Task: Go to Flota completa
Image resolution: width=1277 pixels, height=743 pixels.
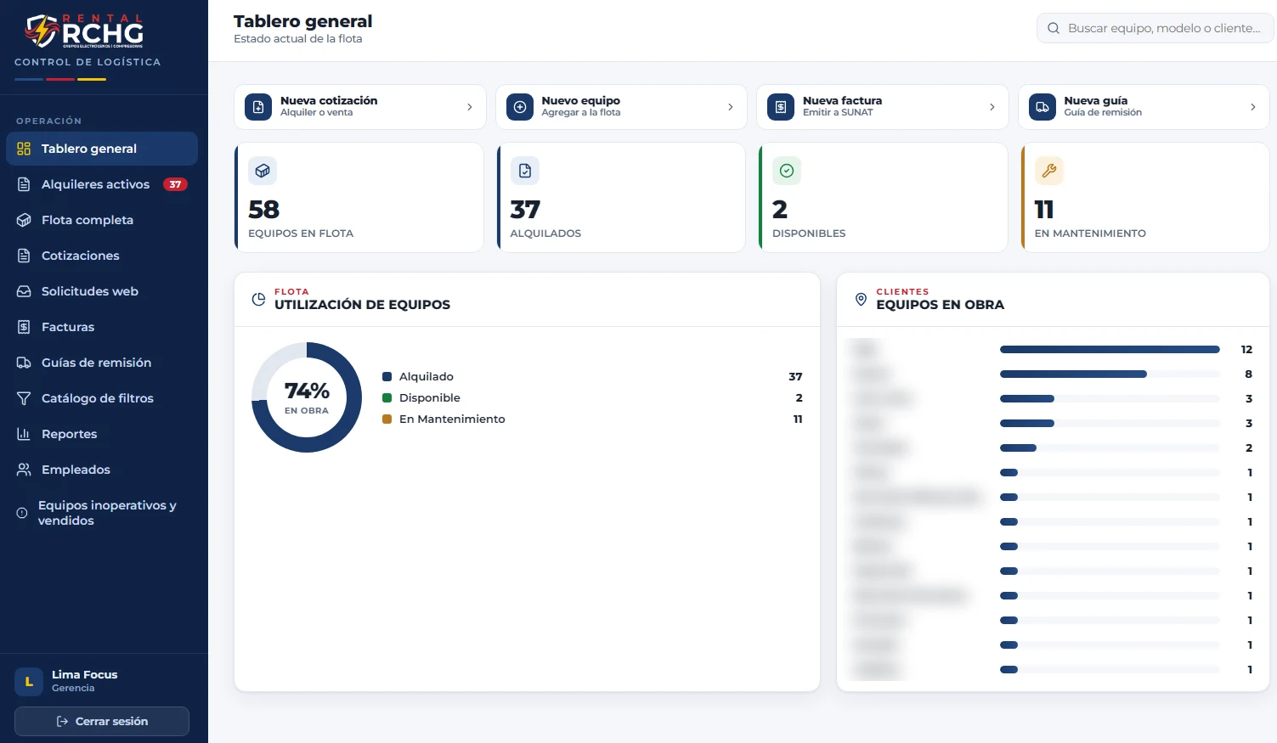Action: click(x=102, y=220)
